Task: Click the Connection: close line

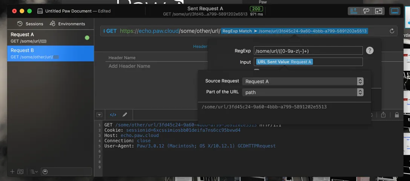Action: [127, 140]
